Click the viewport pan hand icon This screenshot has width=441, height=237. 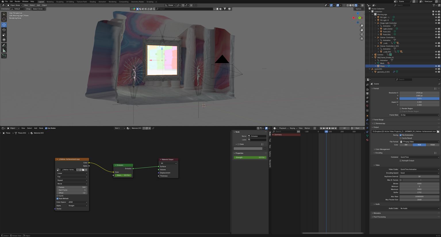tap(362, 30)
